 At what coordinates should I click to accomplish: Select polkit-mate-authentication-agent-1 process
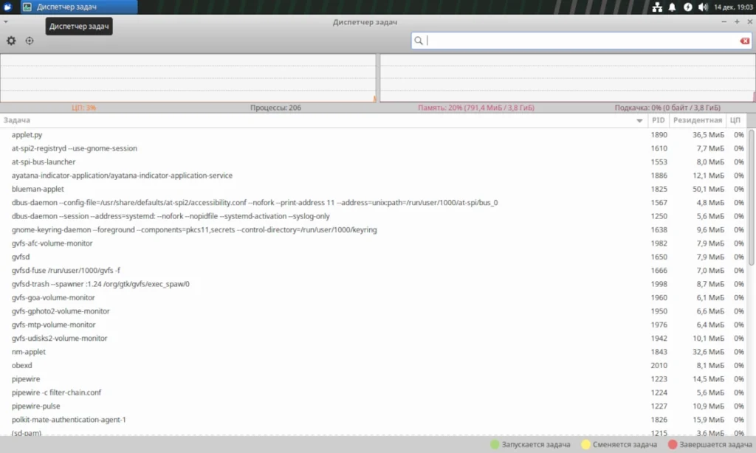tap(374, 420)
